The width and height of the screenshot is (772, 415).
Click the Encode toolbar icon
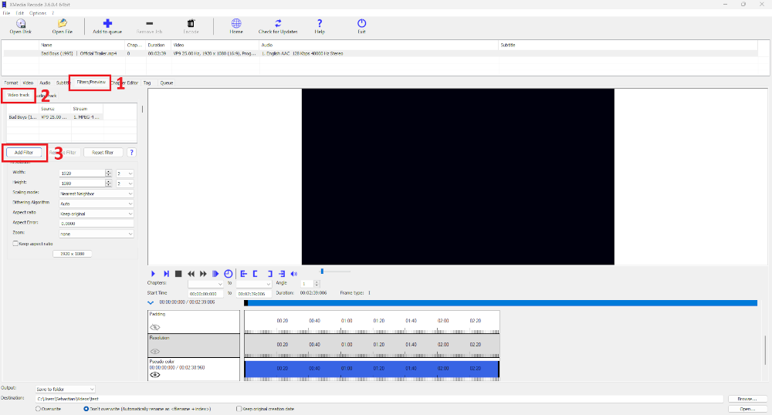click(x=191, y=26)
